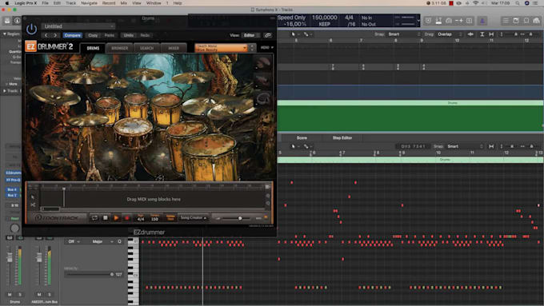Mute the Drums channel strip
Viewport: 544px width, 306px height.
point(10,295)
